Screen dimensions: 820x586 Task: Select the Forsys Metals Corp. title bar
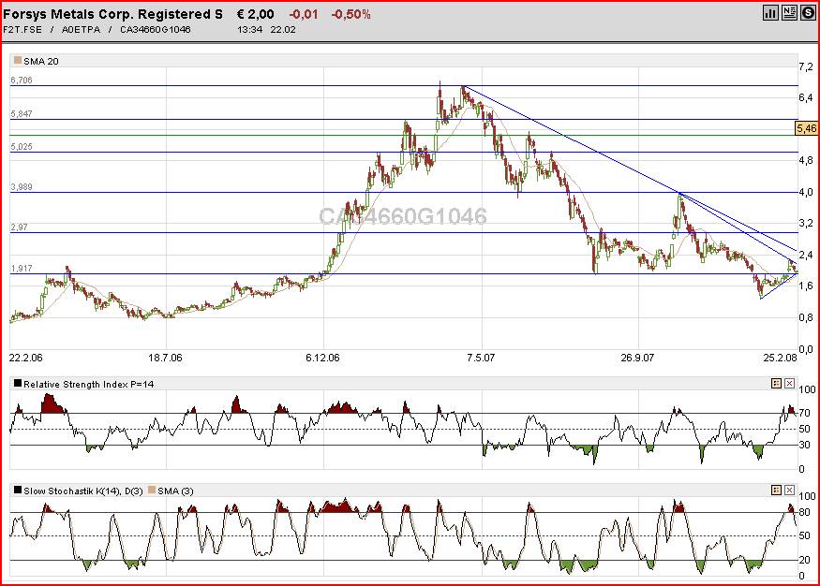click(x=111, y=11)
